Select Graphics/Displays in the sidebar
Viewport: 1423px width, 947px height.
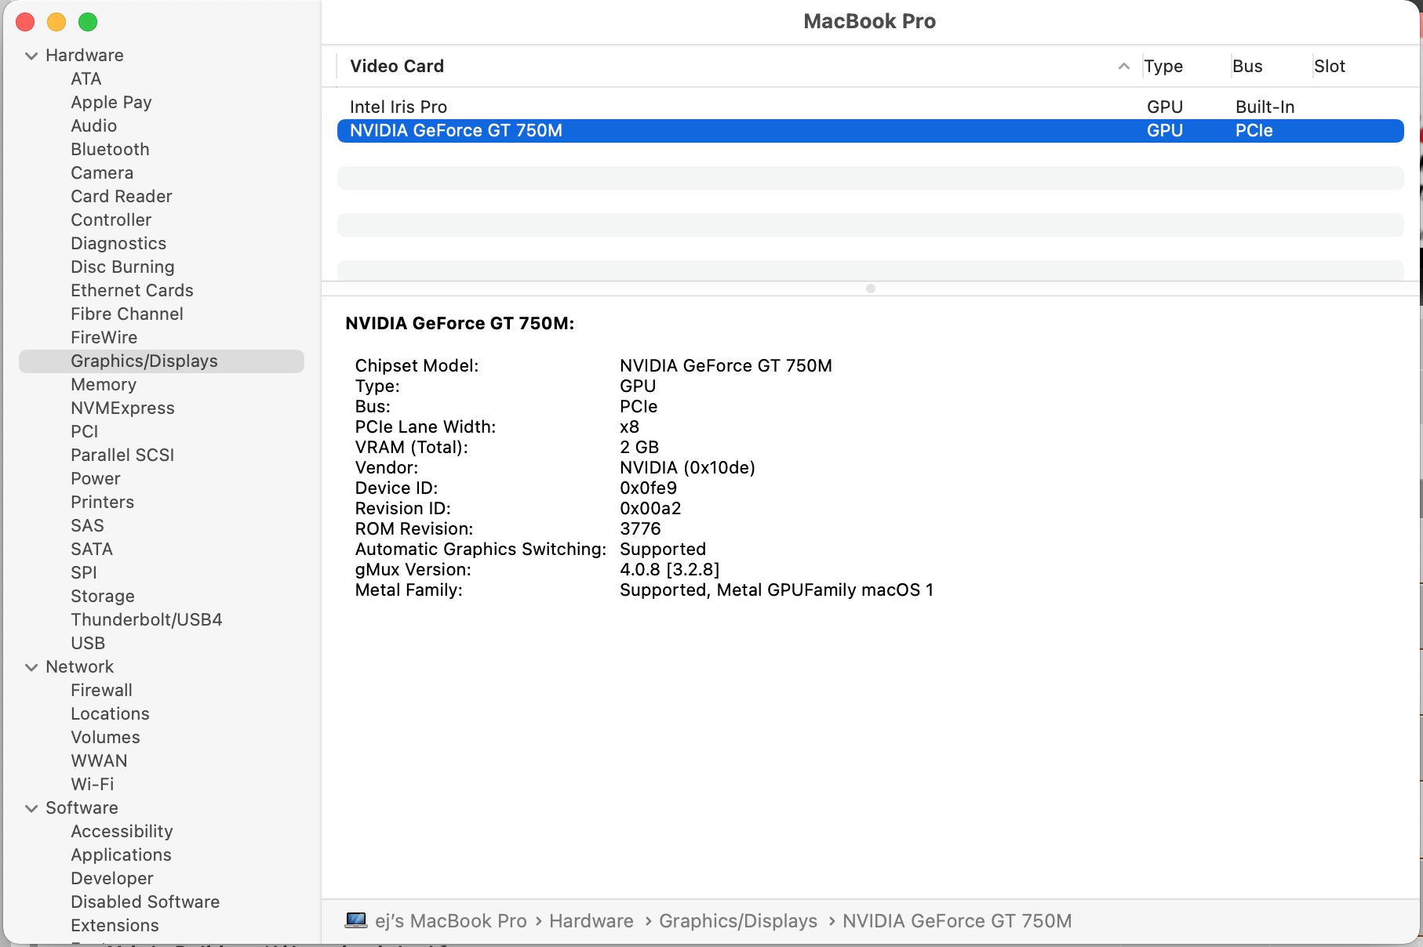[x=162, y=361]
